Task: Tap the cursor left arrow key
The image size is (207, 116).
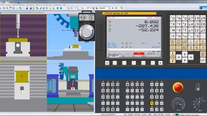Action: tap(179, 57)
